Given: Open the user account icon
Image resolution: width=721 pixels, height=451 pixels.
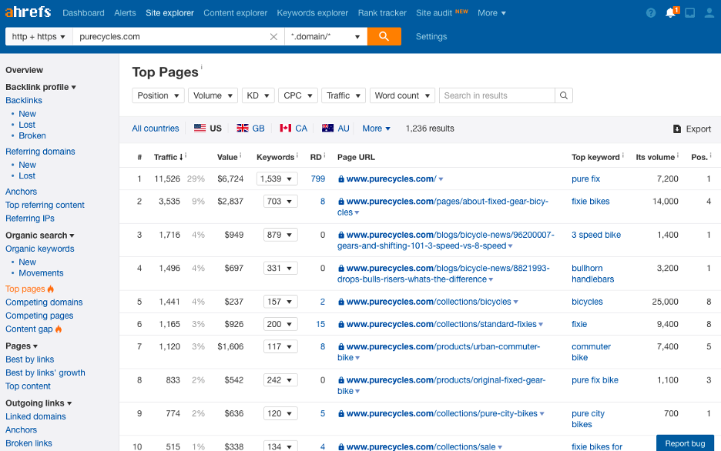Looking at the screenshot, I should point(709,13).
